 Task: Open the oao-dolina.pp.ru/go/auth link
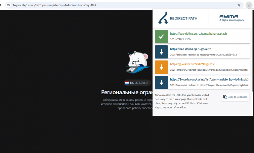point(190,49)
